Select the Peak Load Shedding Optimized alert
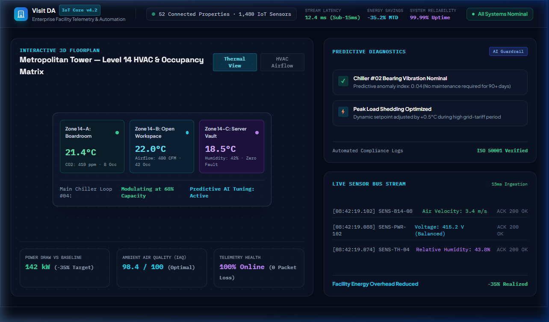This screenshot has width=549, height=322. 430,113
